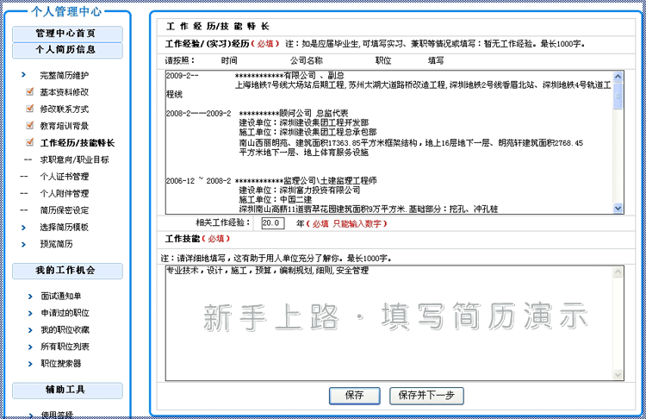Viewport: 646px width, 419px height.
Task: Click arrow icon beside 申请过的职位
Action: [x=30, y=314]
